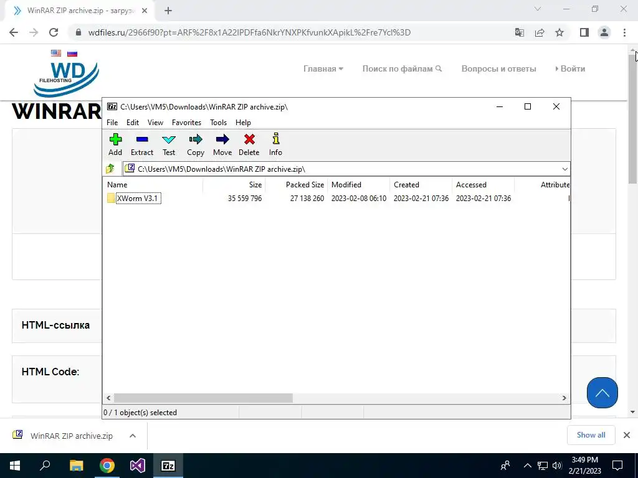Sort by the Modified column header
The width and height of the screenshot is (638, 478).
(x=358, y=184)
